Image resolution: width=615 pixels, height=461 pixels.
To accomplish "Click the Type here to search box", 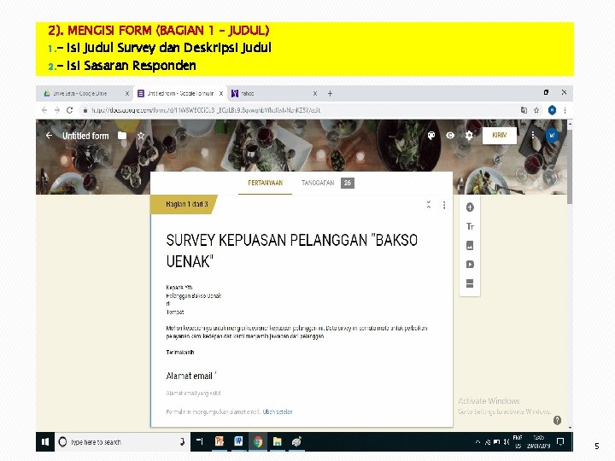I will coord(122,442).
